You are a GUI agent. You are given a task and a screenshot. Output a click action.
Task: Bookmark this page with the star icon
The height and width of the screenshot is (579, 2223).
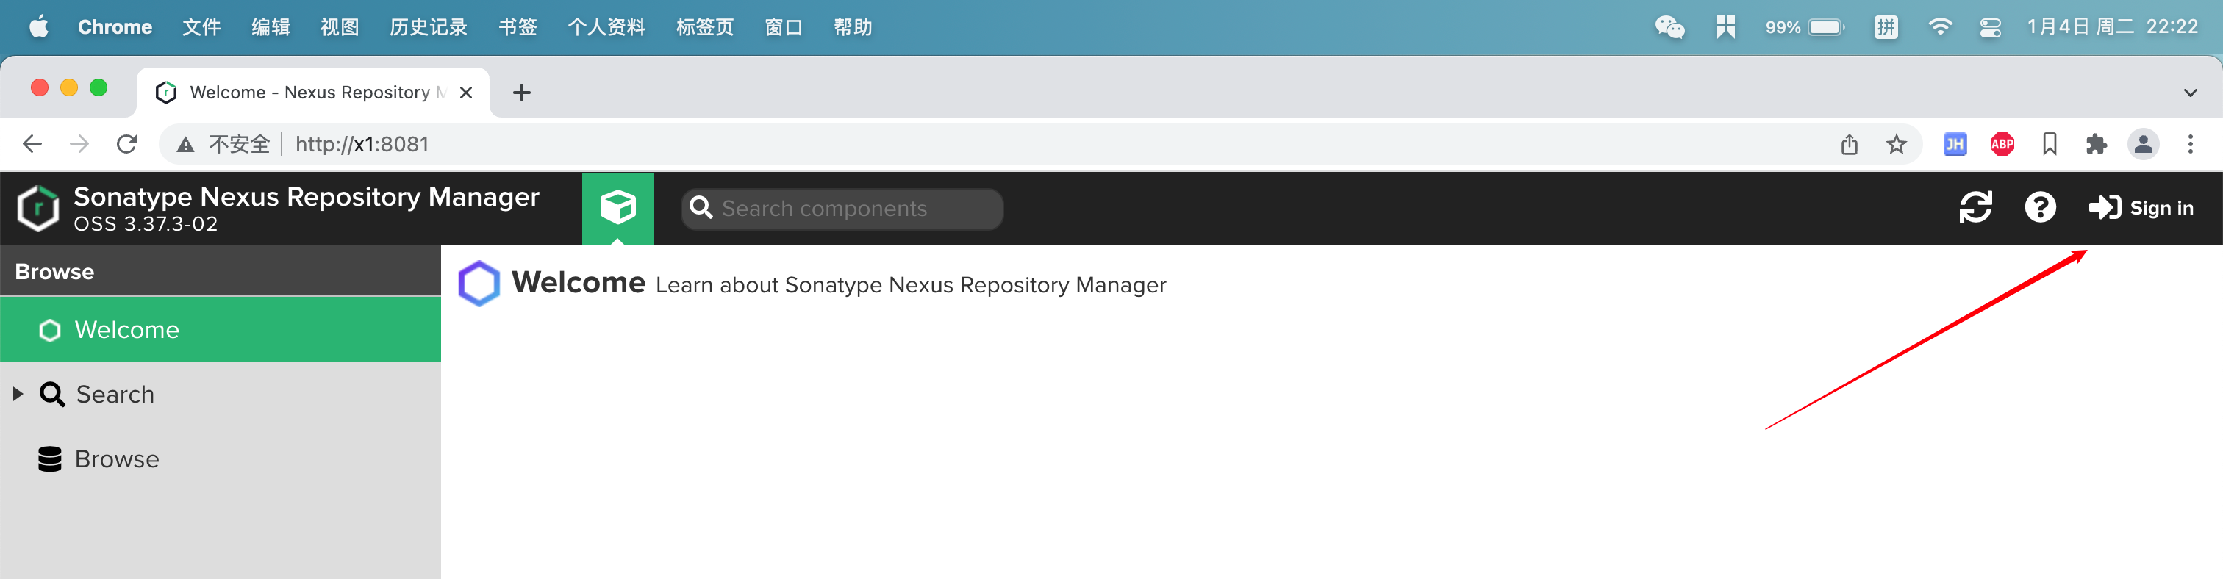point(1896,144)
